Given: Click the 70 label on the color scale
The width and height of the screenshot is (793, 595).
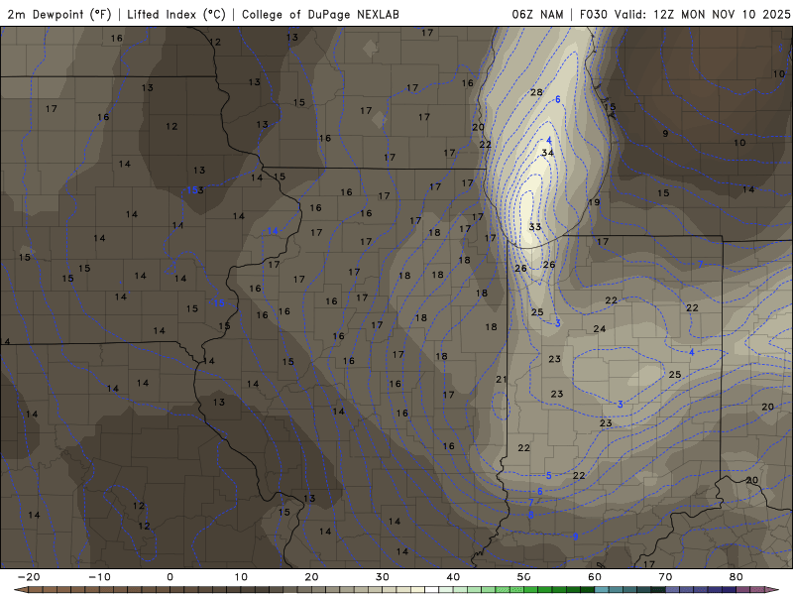Looking at the screenshot, I should pyautogui.click(x=665, y=577).
